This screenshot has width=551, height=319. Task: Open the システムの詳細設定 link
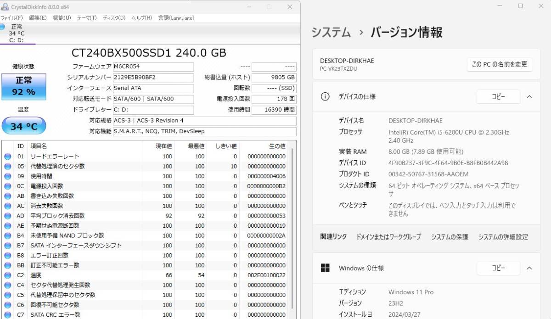pyautogui.click(x=503, y=237)
